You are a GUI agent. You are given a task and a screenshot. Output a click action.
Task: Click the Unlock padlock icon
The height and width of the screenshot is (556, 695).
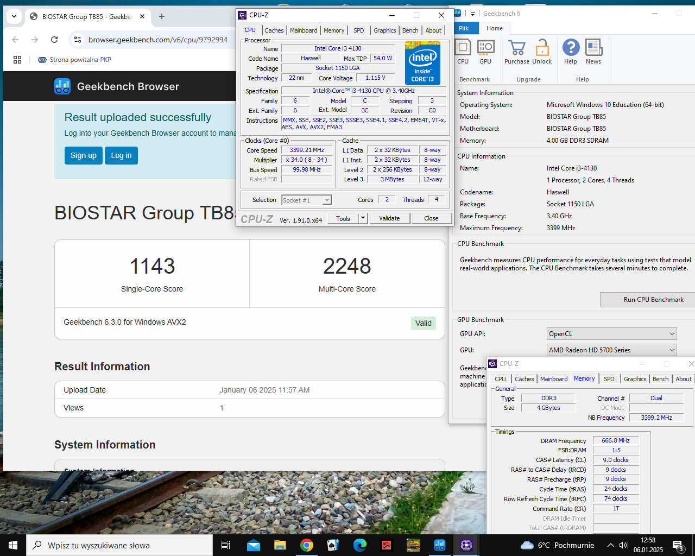click(542, 48)
